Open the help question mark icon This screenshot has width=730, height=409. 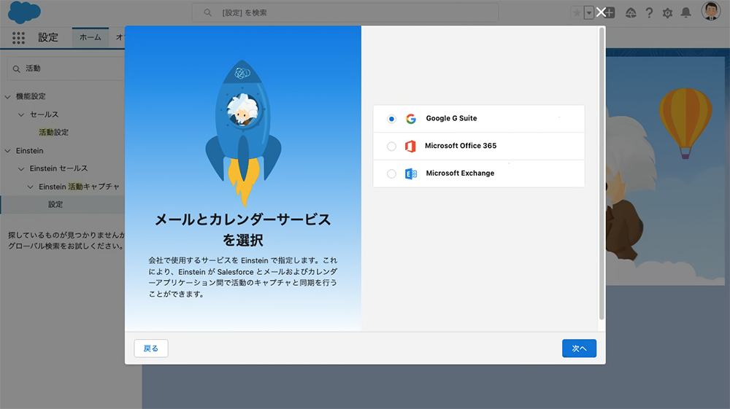tap(649, 12)
